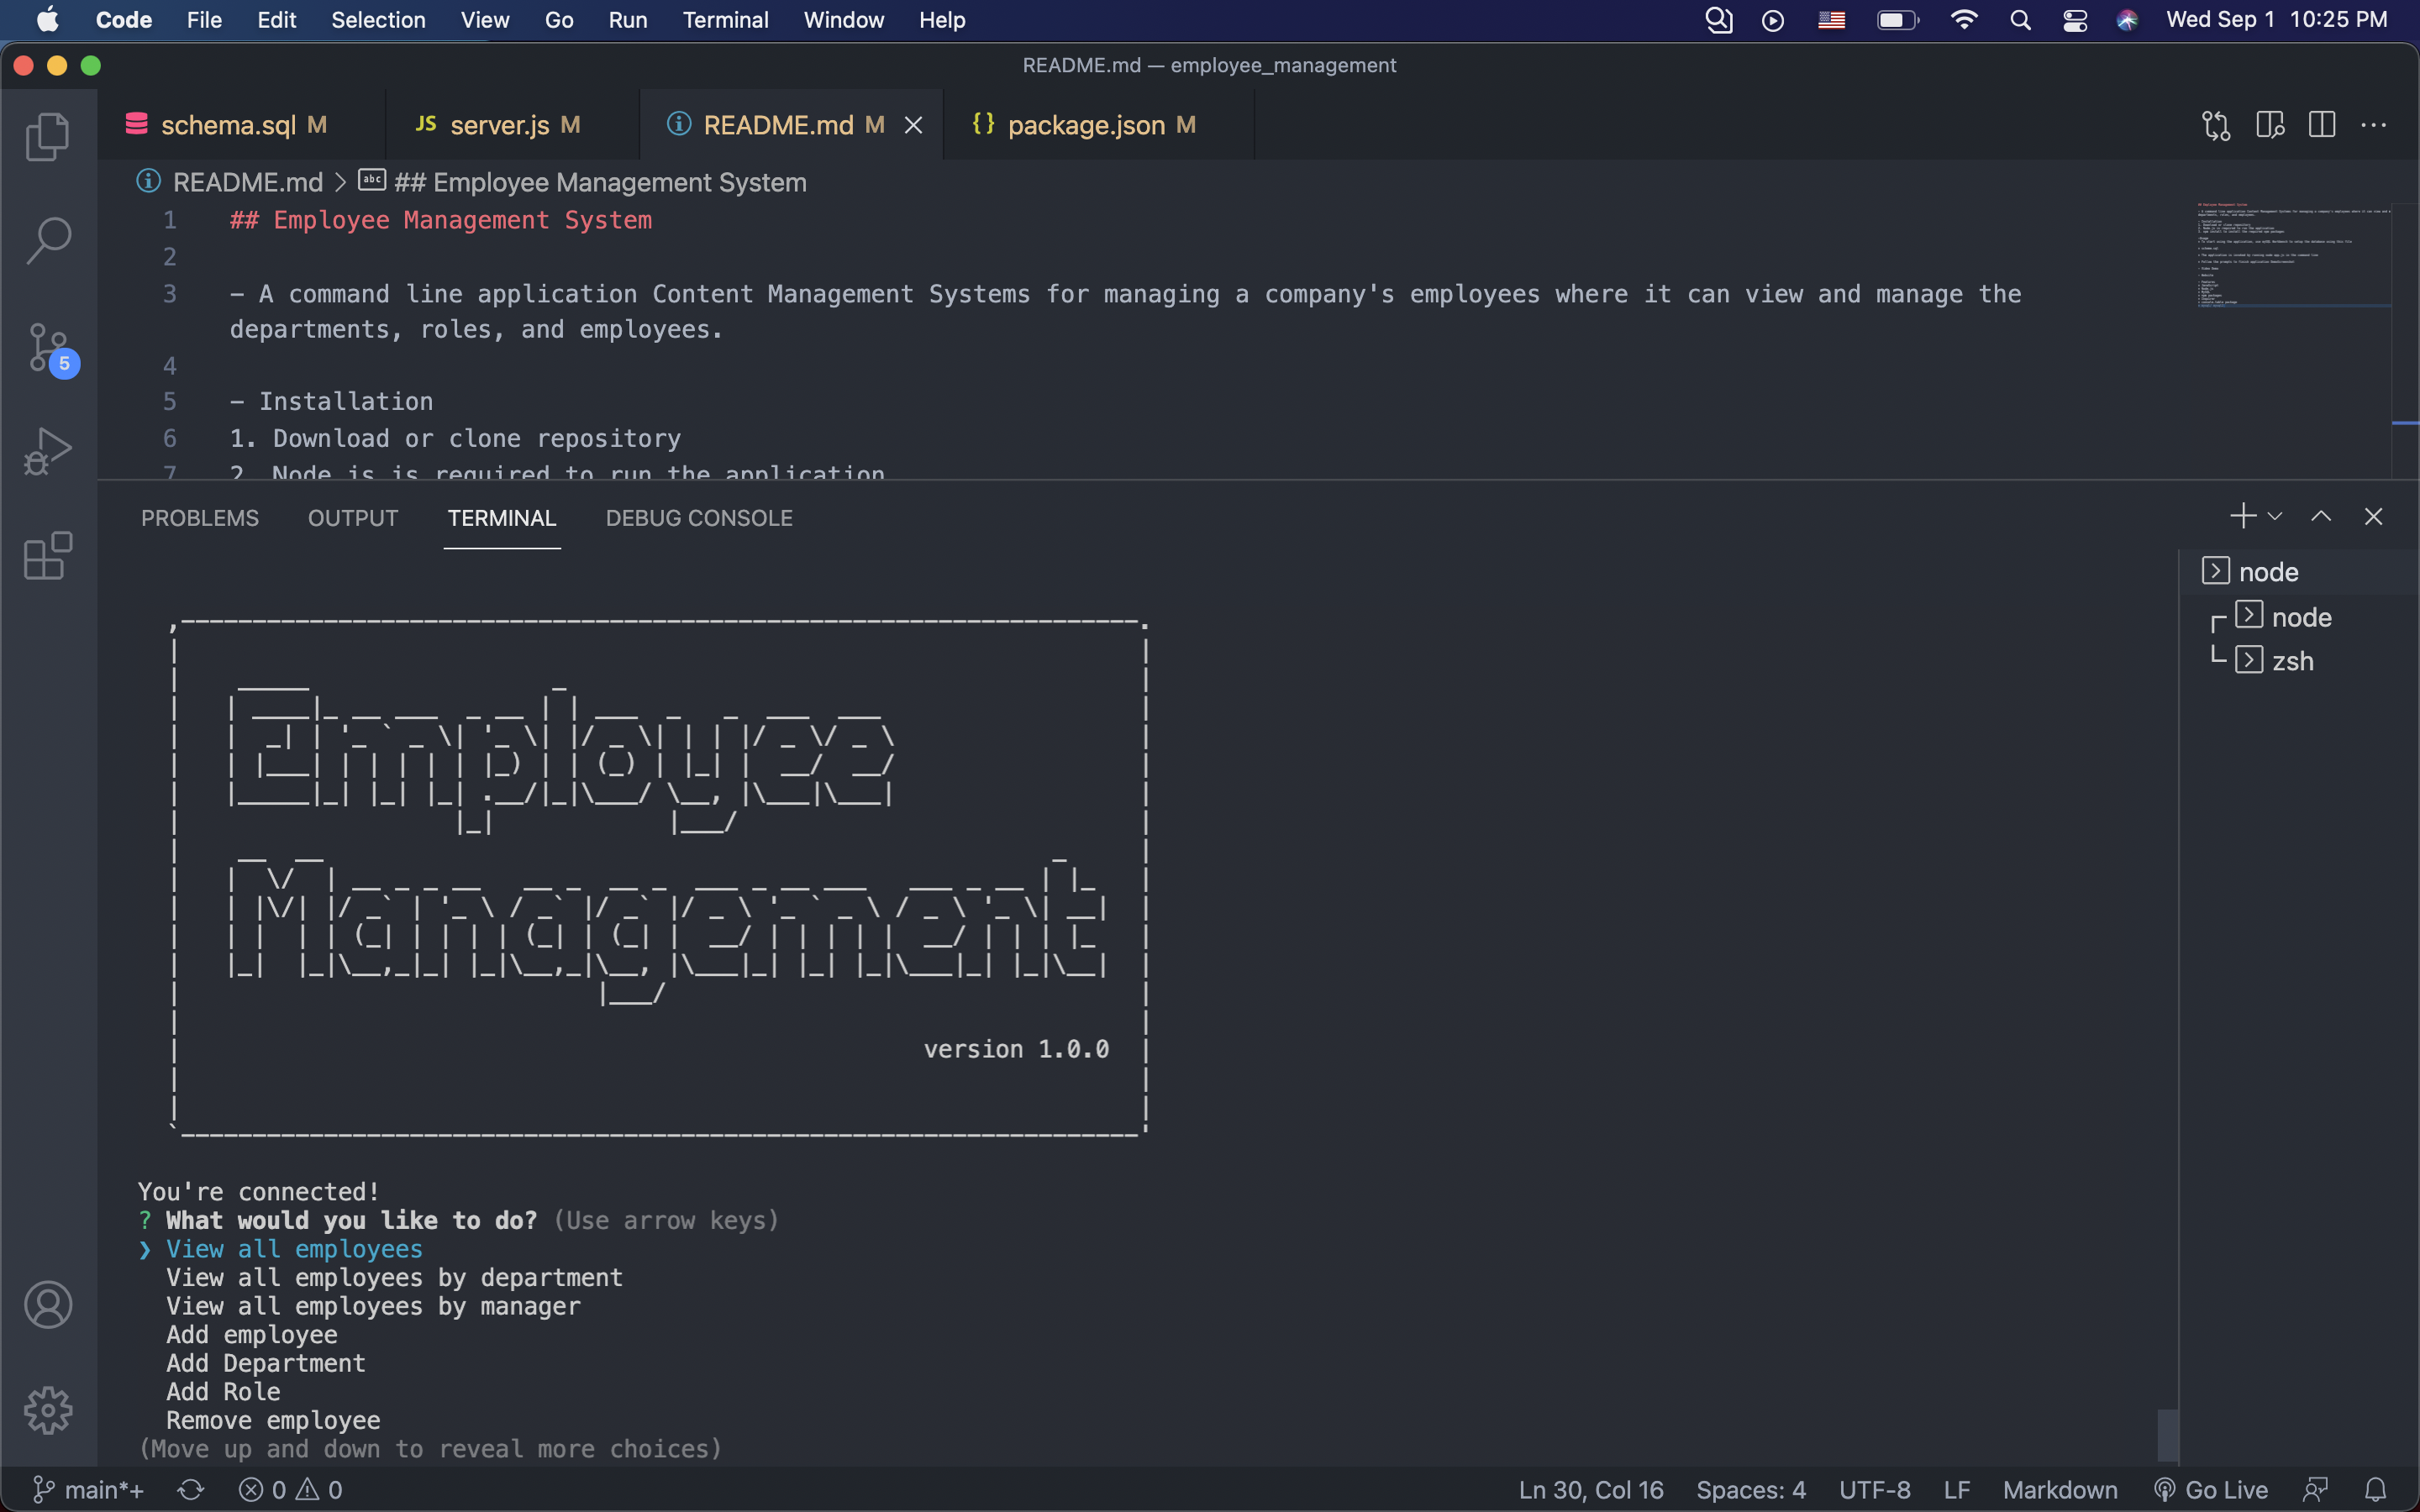Start the Go Live server
The height and width of the screenshot is (1512, 2420).
click(2211, 1490)
